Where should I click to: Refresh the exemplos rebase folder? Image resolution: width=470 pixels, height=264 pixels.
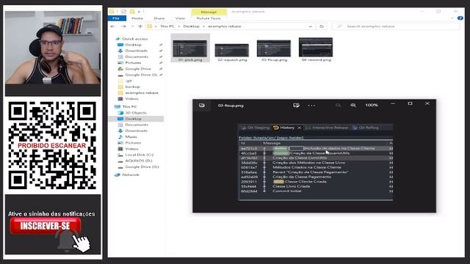click(x=322, y=26)
